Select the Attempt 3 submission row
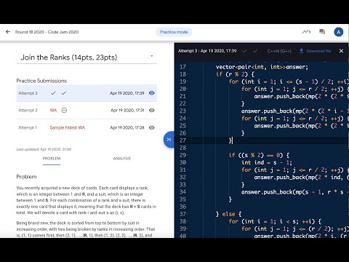The image size is (349, 262). tap(87, 93)
